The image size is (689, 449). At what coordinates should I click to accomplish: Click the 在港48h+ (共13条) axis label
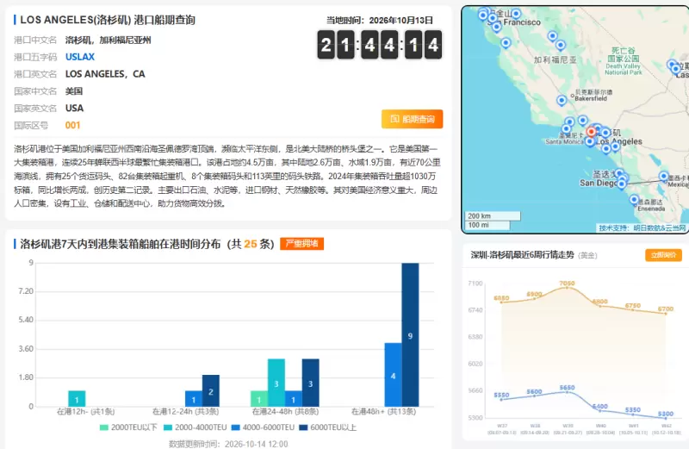point(383,412)
